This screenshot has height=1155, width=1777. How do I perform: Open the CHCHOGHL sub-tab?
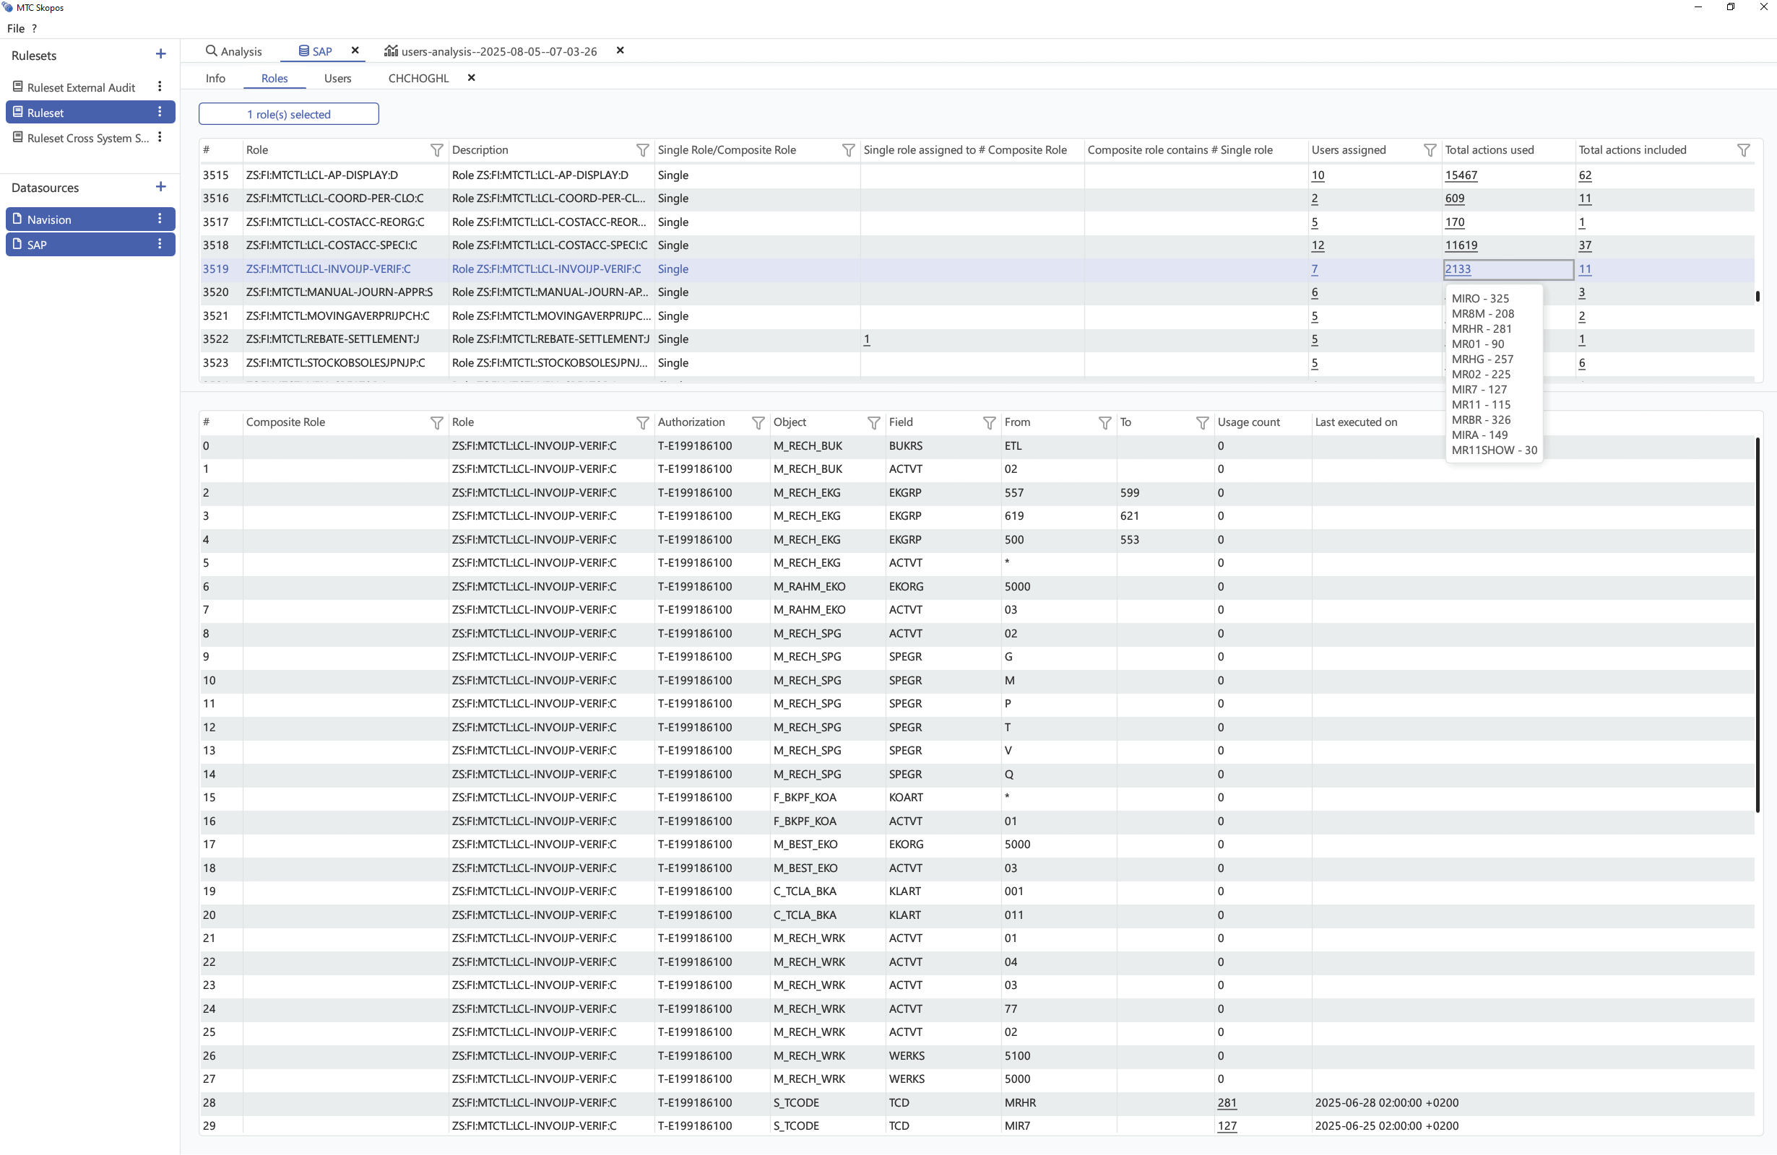[418, 77]
